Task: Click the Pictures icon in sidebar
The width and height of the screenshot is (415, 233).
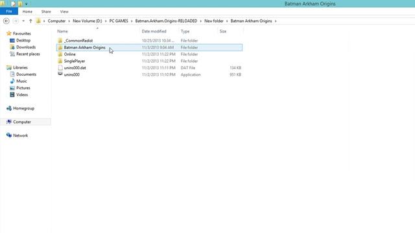Action: click(x=12, y=88)
